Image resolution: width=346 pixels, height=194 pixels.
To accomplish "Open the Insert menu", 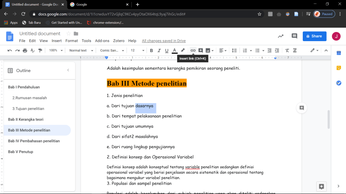I will tap(56, 41).
